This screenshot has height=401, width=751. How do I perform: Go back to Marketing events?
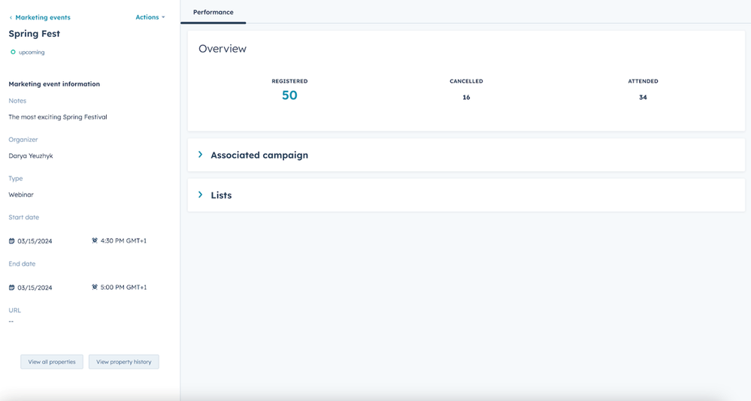[x=43, y=17]
